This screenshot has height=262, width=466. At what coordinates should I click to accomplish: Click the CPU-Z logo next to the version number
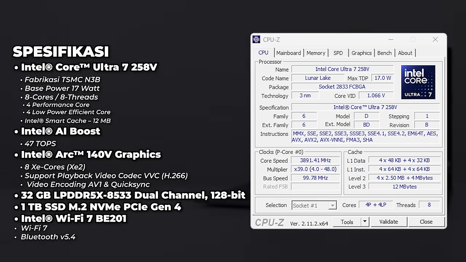coord(269,222)
